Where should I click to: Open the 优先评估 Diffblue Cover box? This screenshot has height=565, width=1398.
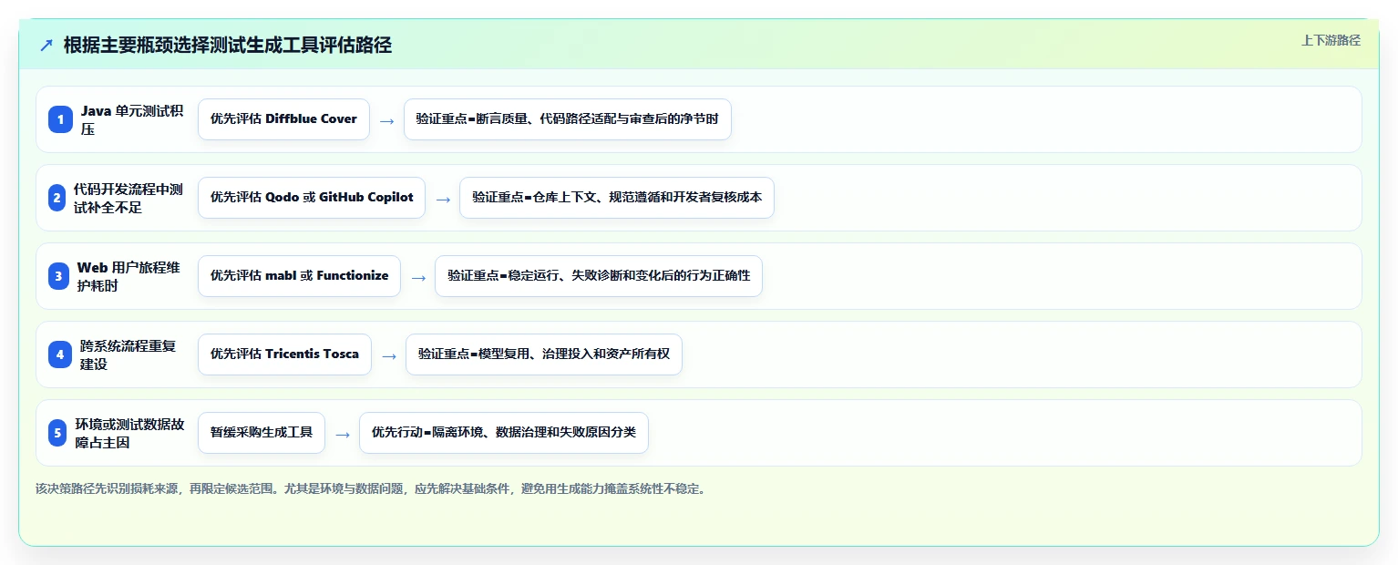[283, 119]
